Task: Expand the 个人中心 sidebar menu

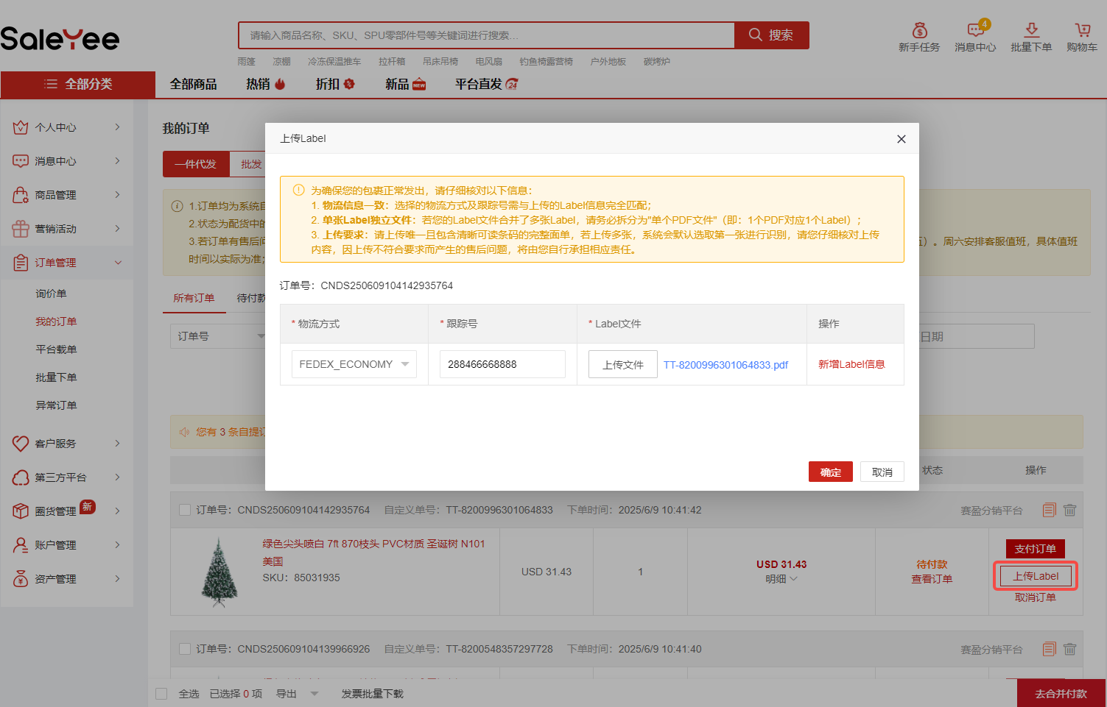Action: [66, 127]
